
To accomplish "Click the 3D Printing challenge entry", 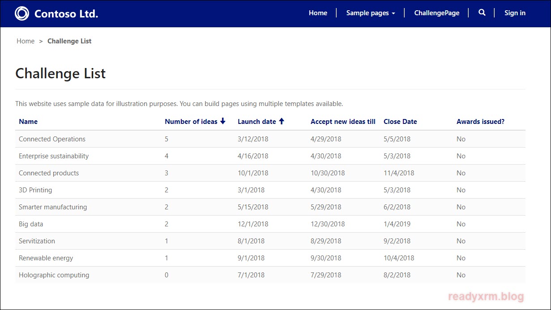I will 35,190.
